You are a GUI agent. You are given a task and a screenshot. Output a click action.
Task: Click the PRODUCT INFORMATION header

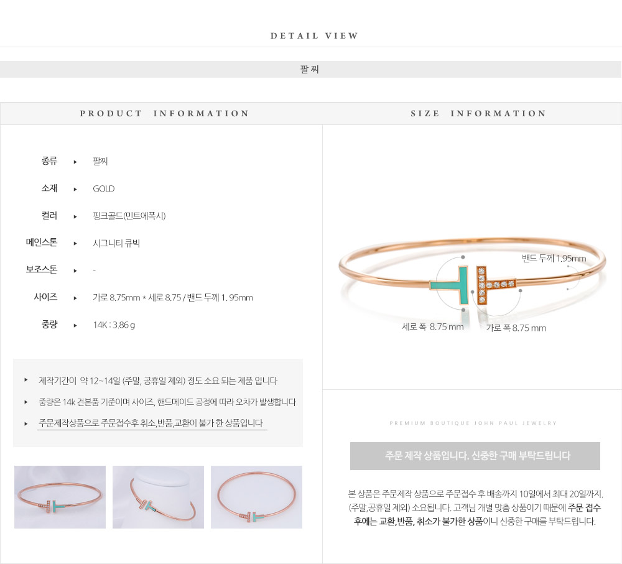pyautogui.click(x=164, y=113)
